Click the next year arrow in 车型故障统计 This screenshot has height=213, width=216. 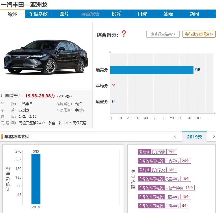click(x=214, y=137)
